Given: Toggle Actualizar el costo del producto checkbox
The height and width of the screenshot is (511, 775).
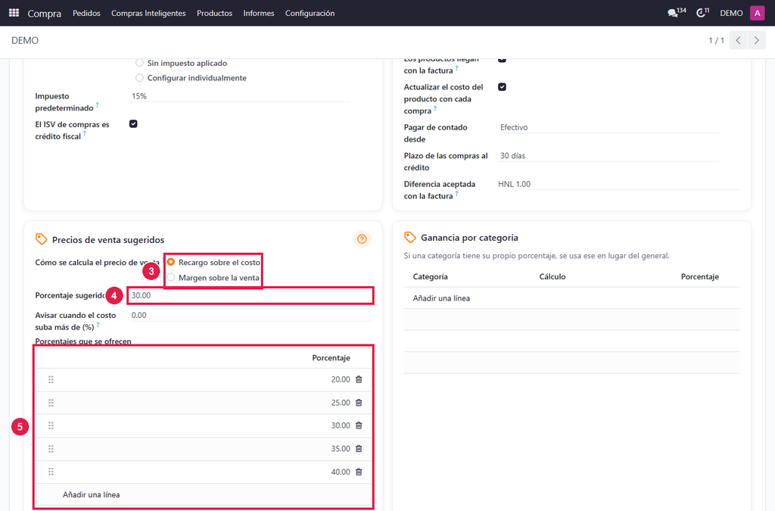Looking at the screenshot, I should pyautogui.click(x=503, y=87).
